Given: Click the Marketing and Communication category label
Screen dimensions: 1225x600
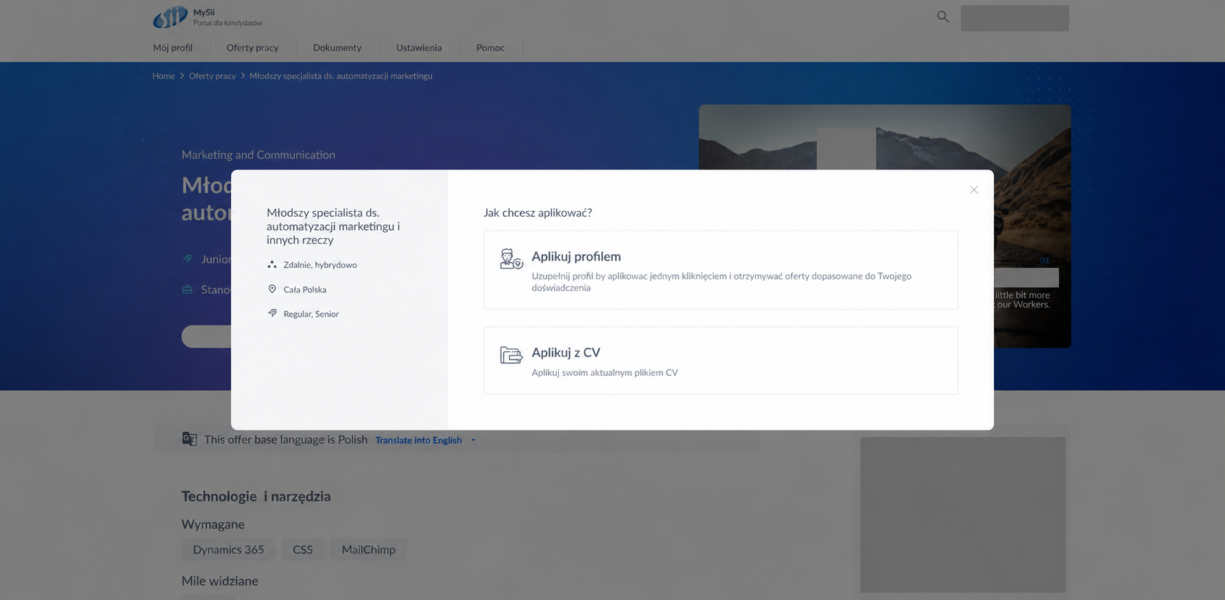Looking at the screenshot, I should pos(259,155).
